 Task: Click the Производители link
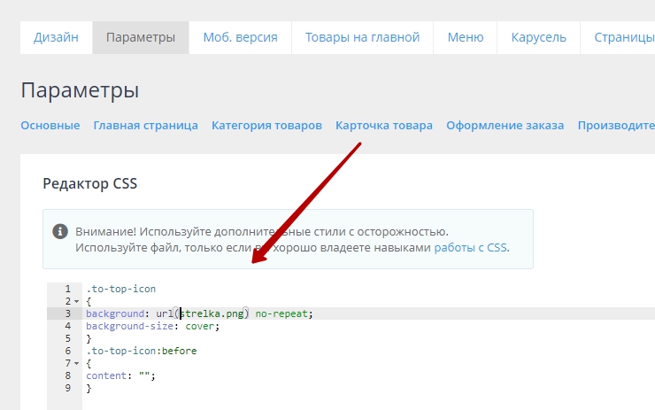click(x=617, y=126)
